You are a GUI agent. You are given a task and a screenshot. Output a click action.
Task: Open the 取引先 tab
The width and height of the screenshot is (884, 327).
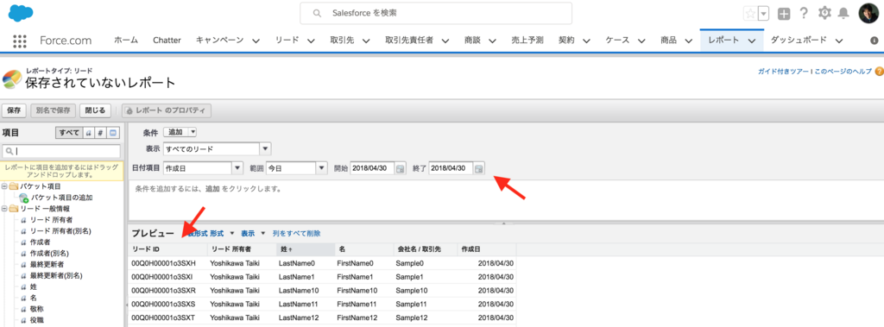(x=342, y=40)
